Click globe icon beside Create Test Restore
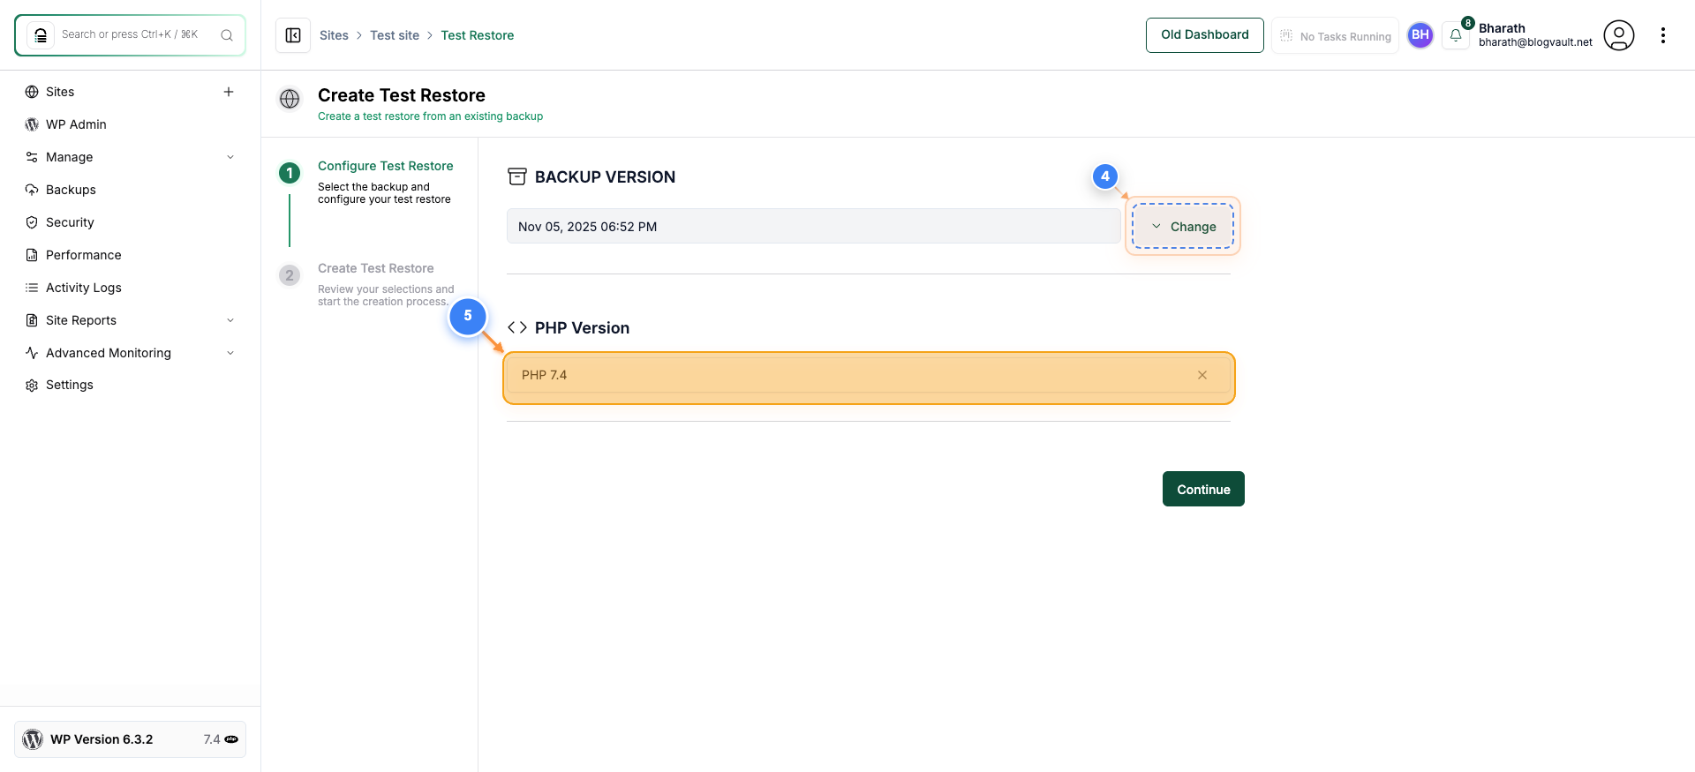This screenshot has width=1695, height=772. pyautogui.click(x=290, y=99)
